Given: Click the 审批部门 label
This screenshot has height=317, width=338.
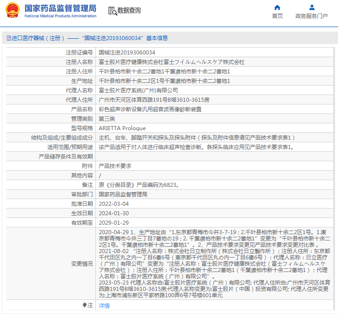Looking at the screenshot, I should coord(82,195).
